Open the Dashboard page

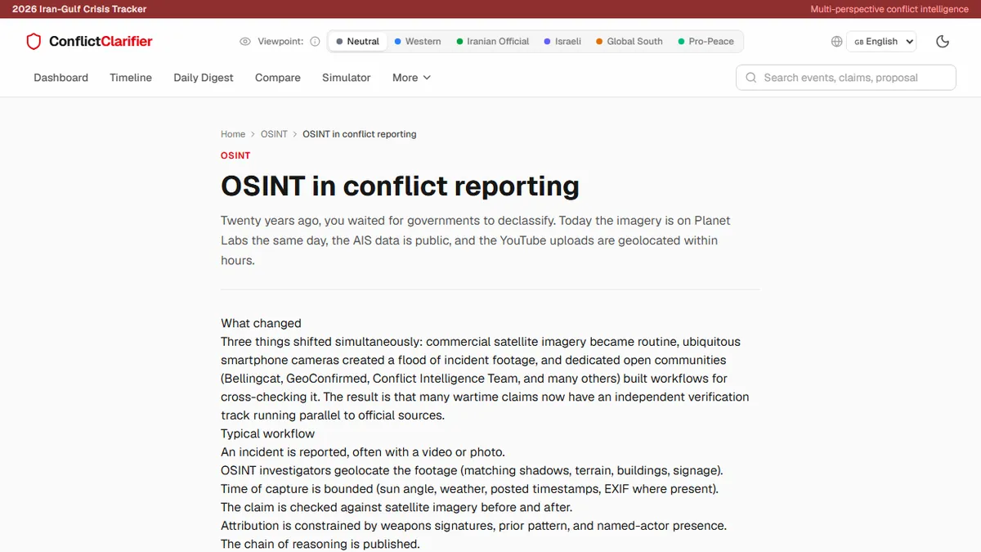click(60, 78)
